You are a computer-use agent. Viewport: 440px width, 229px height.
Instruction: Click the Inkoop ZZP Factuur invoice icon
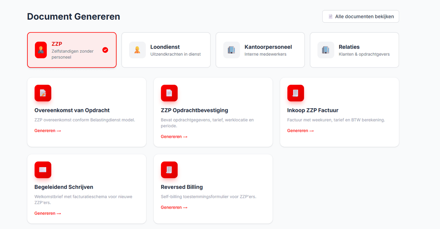[x=296, y=93]
